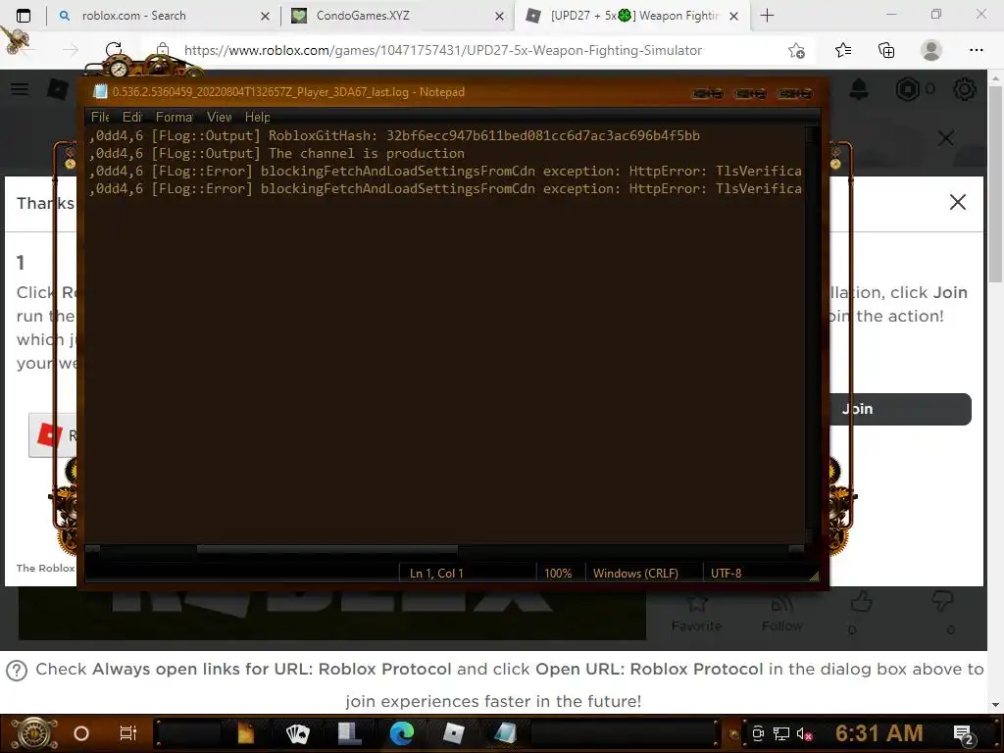Open the Edit menu in Notepad
Screen dimensions: 1004x753
132,118
